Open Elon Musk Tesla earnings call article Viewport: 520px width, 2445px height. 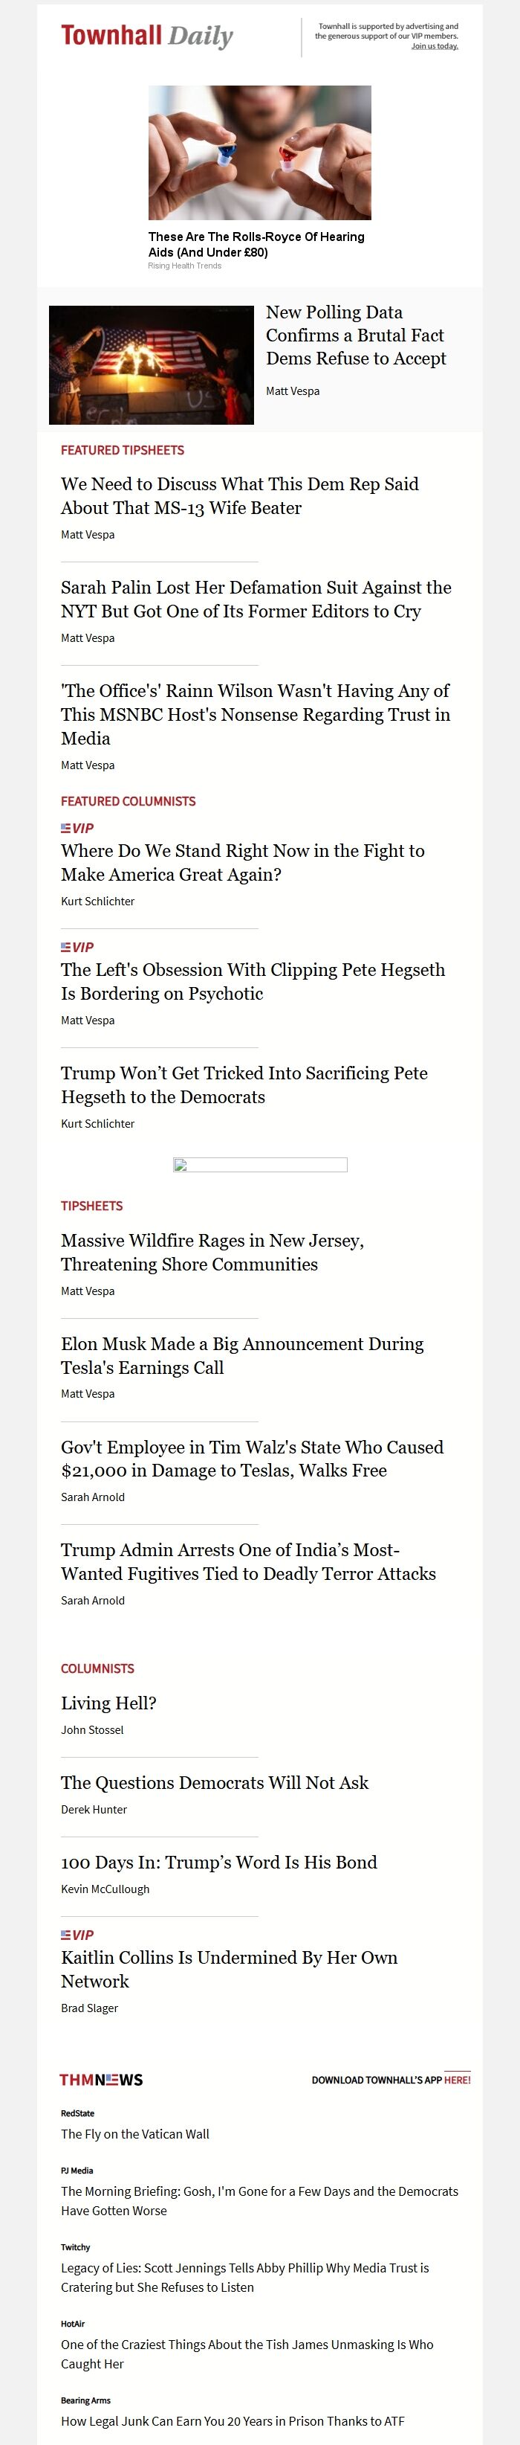[x=242, y=1355]
